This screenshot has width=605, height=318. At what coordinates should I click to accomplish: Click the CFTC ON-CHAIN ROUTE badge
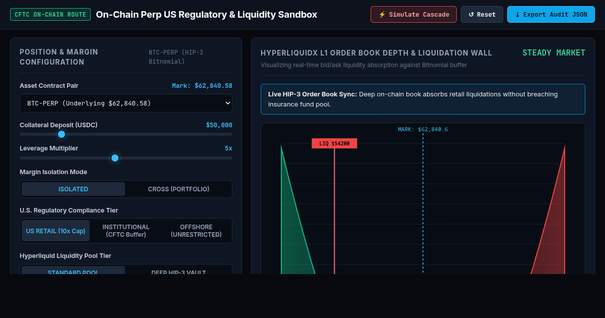point(50,14)
